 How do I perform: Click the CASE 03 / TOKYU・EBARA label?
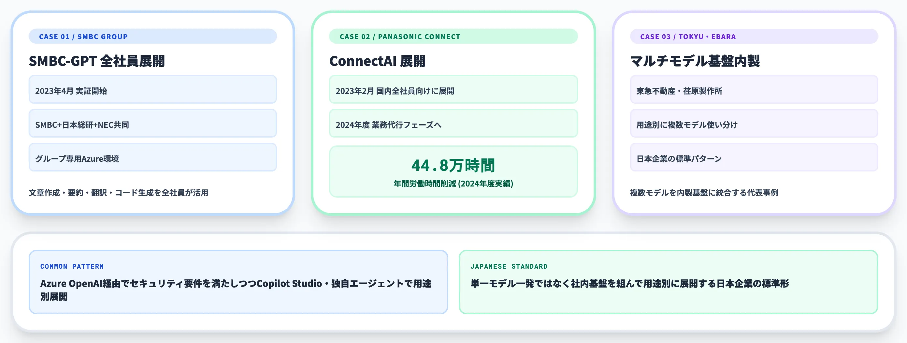[754, 36]
